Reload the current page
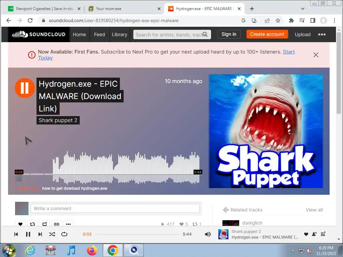Viewport: 343px width, 257px height. [30, 20]
